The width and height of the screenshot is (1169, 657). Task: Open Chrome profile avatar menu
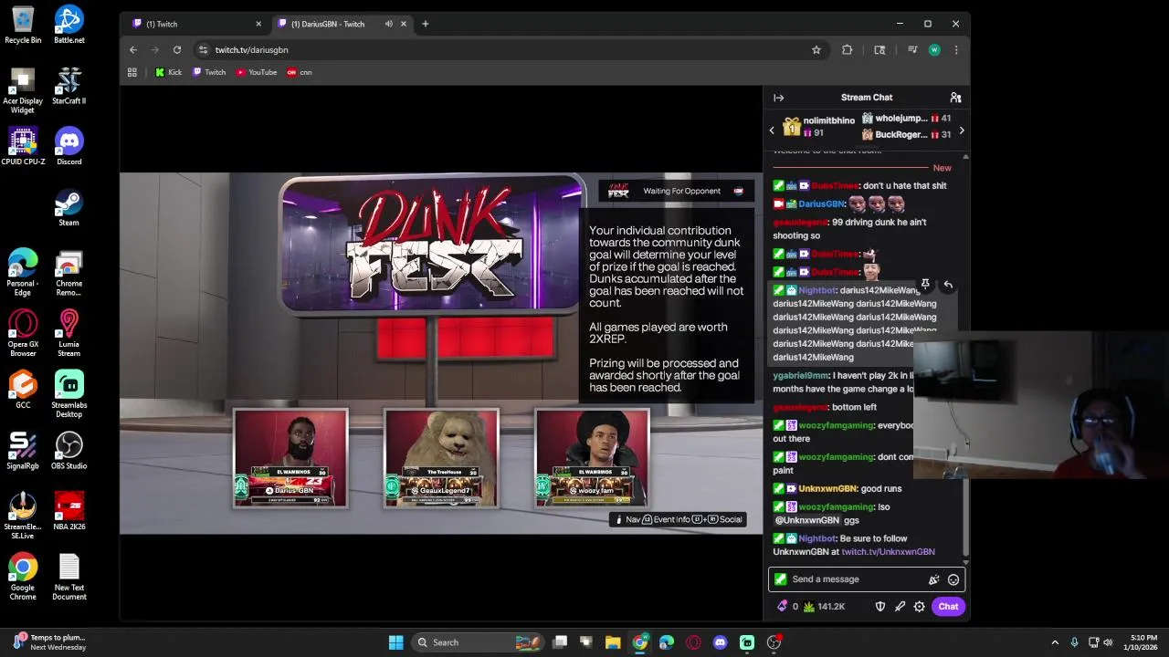click(x=934, y=50)
